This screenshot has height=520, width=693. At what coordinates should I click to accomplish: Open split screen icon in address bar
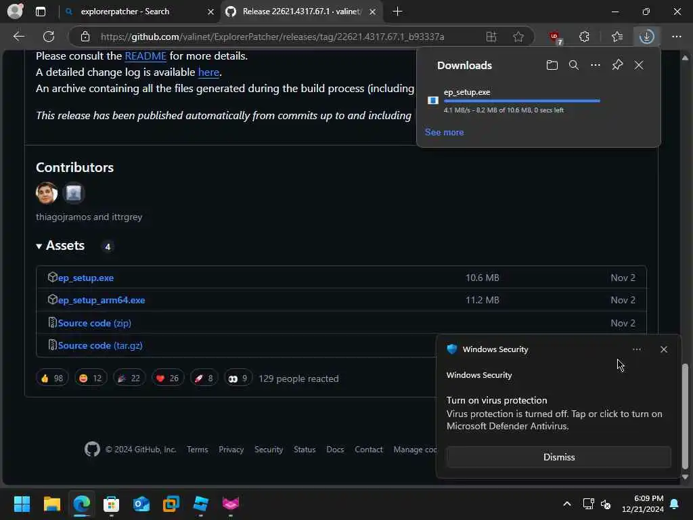pyautogui.click(x=491, y=37)
